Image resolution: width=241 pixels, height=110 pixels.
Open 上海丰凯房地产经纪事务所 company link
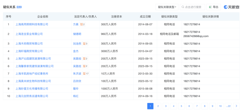tap(32, 74)
